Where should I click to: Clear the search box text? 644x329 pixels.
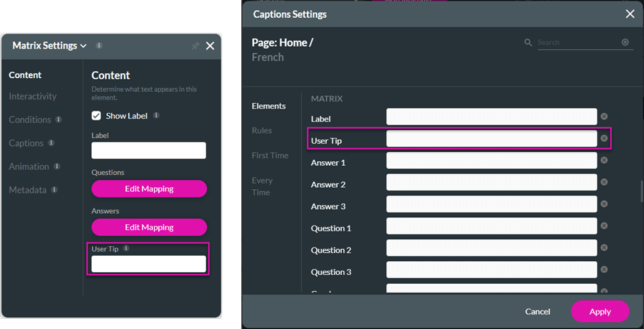click(x=625, y=42)
